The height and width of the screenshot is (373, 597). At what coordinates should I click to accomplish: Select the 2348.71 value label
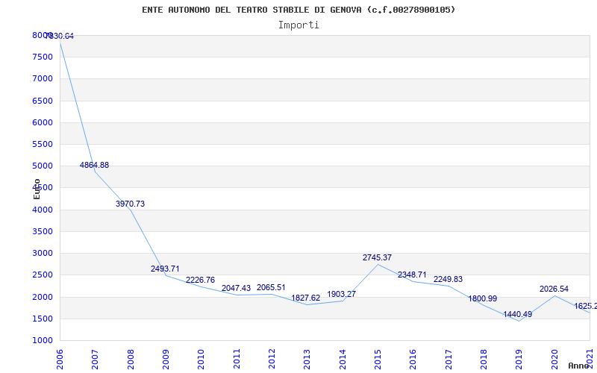[412, 275]
